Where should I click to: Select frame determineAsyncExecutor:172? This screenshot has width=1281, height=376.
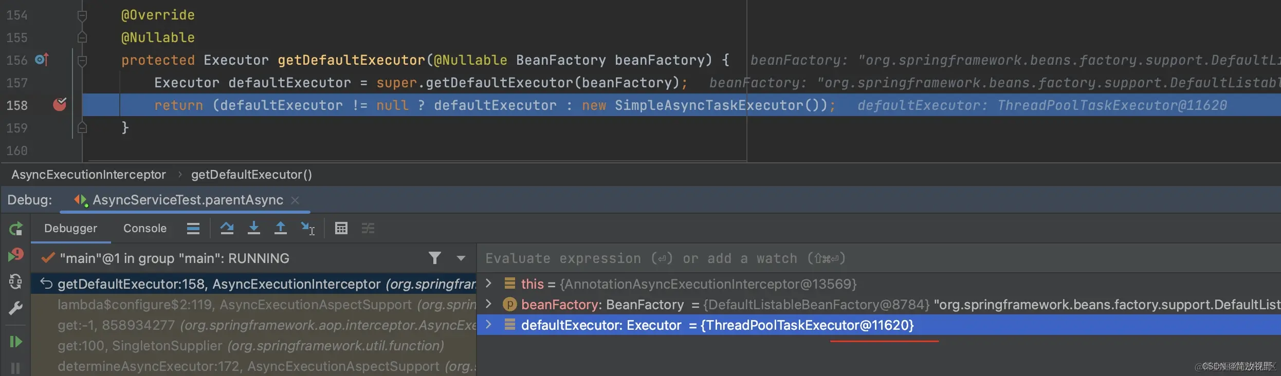click(x=254, y=366)
